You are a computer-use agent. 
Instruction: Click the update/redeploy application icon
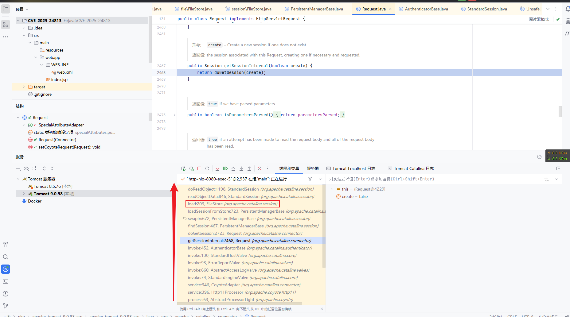[207, 168]
